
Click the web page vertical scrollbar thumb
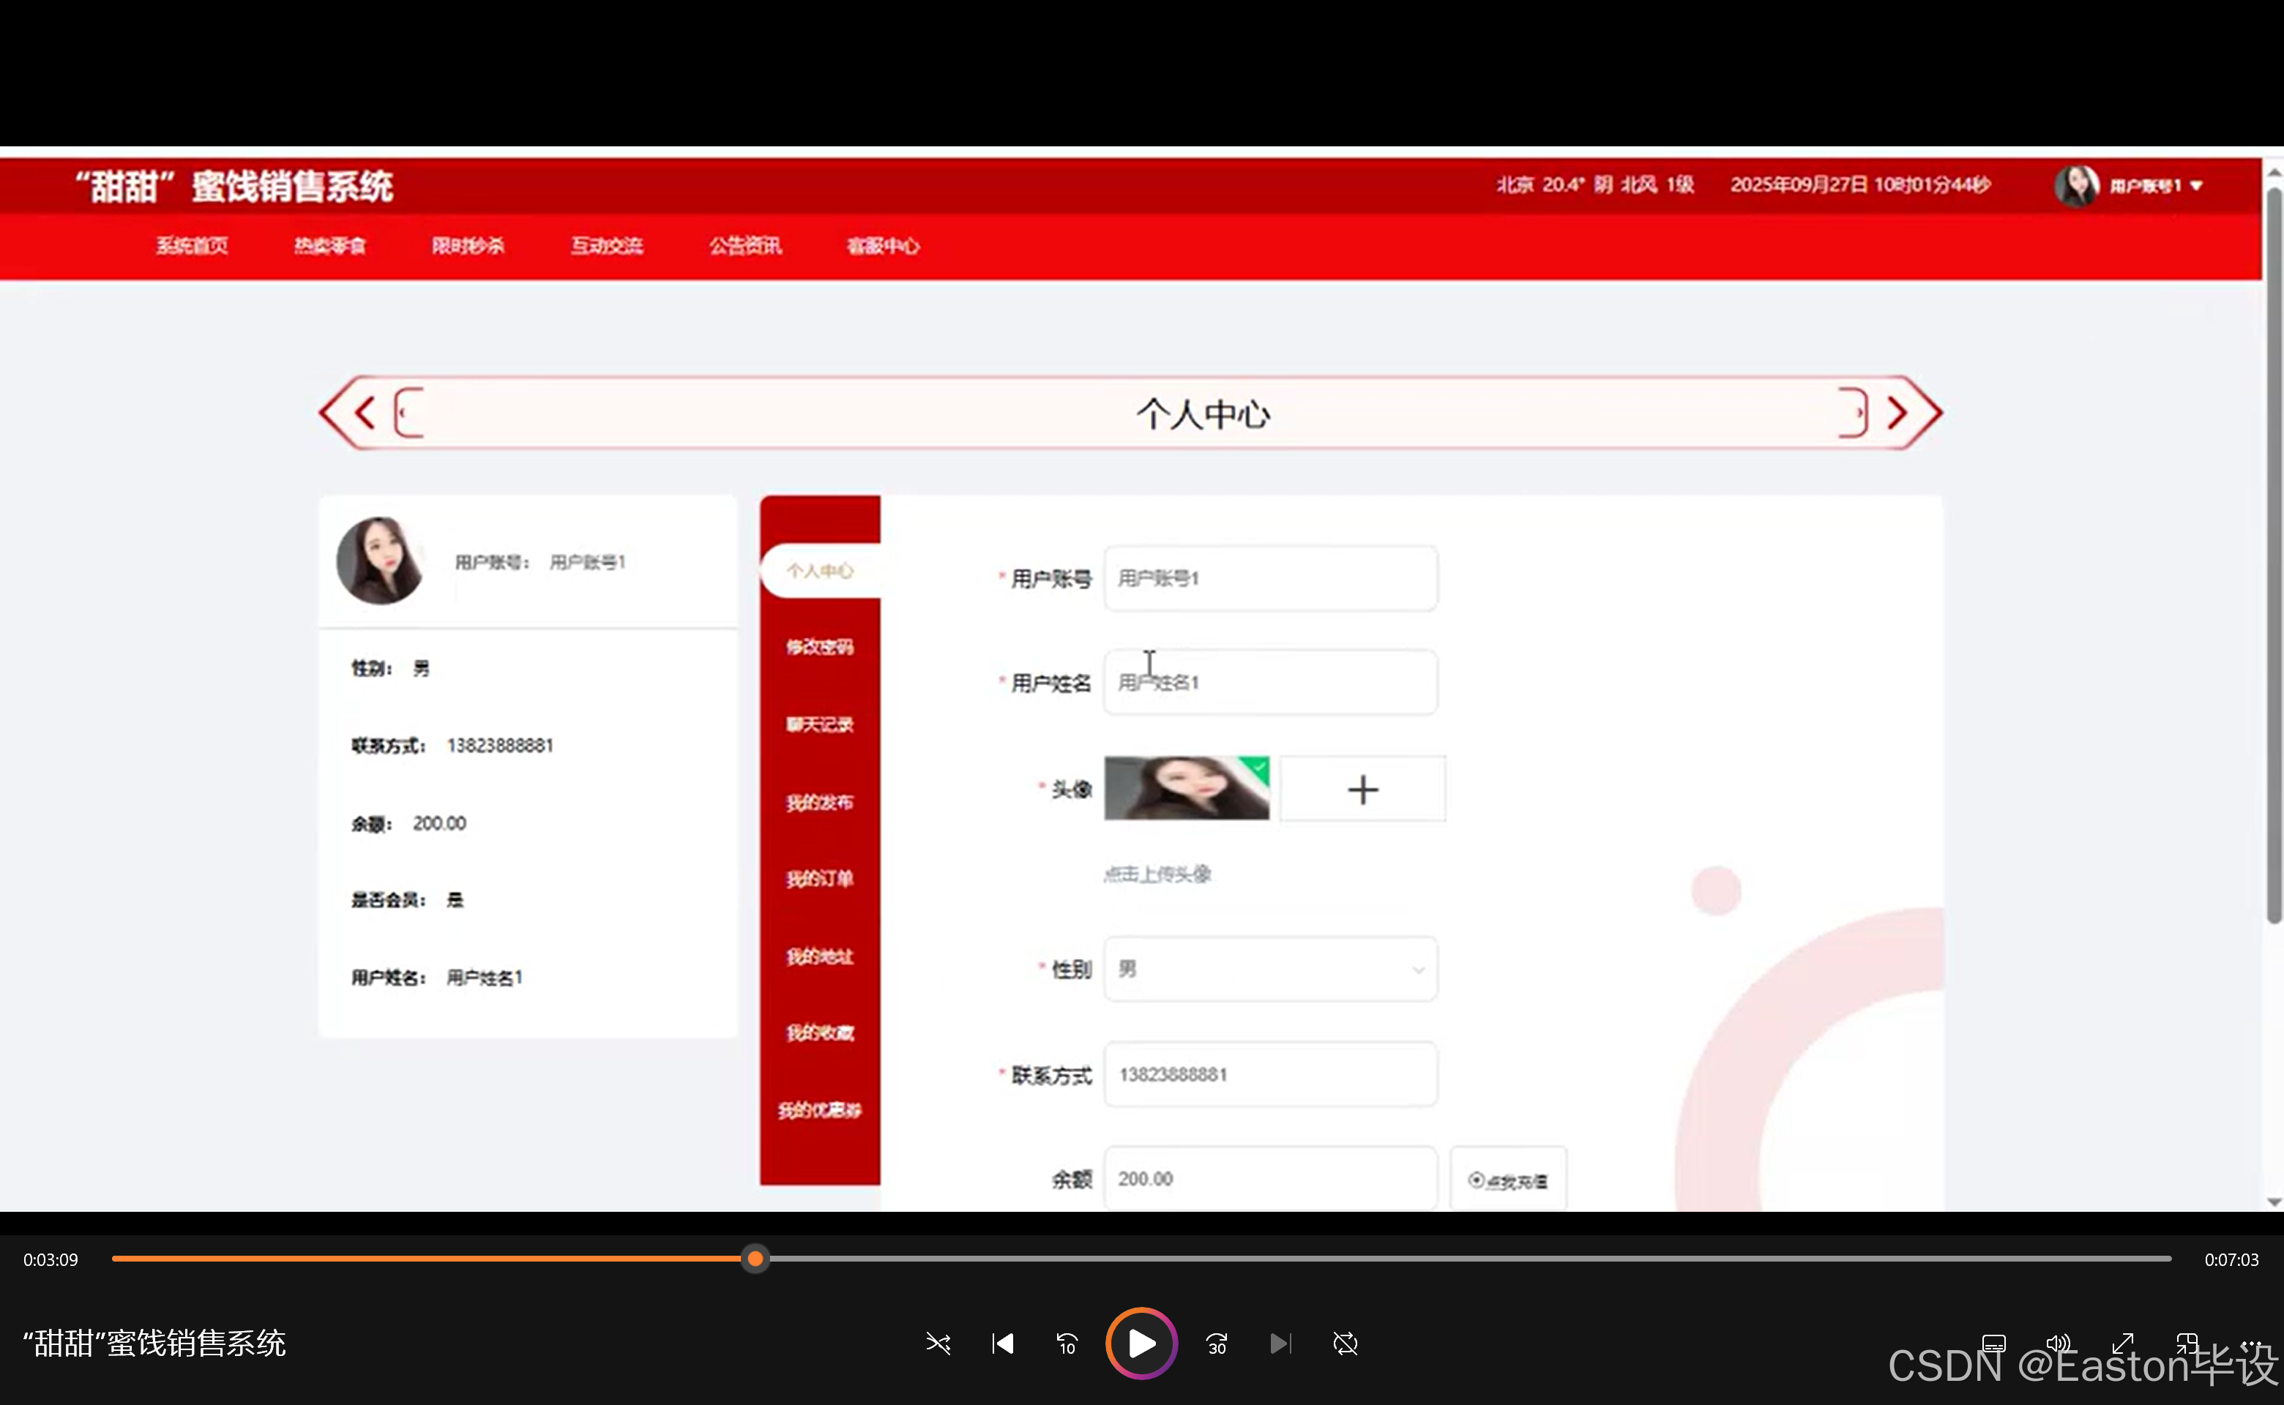[2274, 555]
